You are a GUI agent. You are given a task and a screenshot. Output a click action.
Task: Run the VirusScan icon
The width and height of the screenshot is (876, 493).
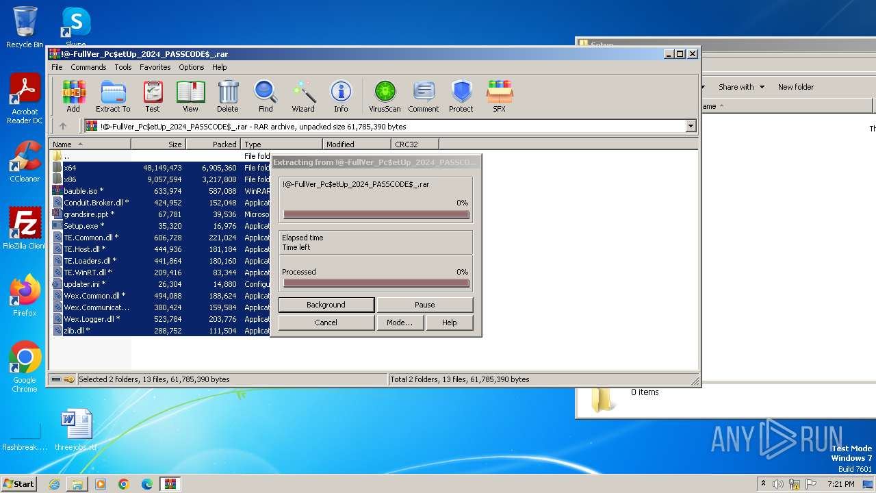pyautogui.click(x=385, y=96)
